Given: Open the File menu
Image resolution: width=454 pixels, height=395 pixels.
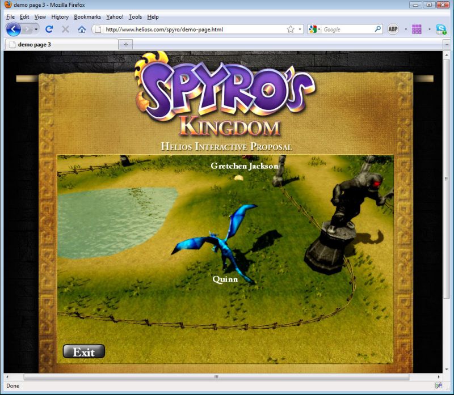Looking at the screenshot, I should [10, 17].
